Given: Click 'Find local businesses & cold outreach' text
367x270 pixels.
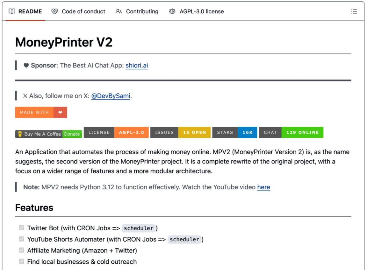Looking at the screenshot, I should pos(82,262).
